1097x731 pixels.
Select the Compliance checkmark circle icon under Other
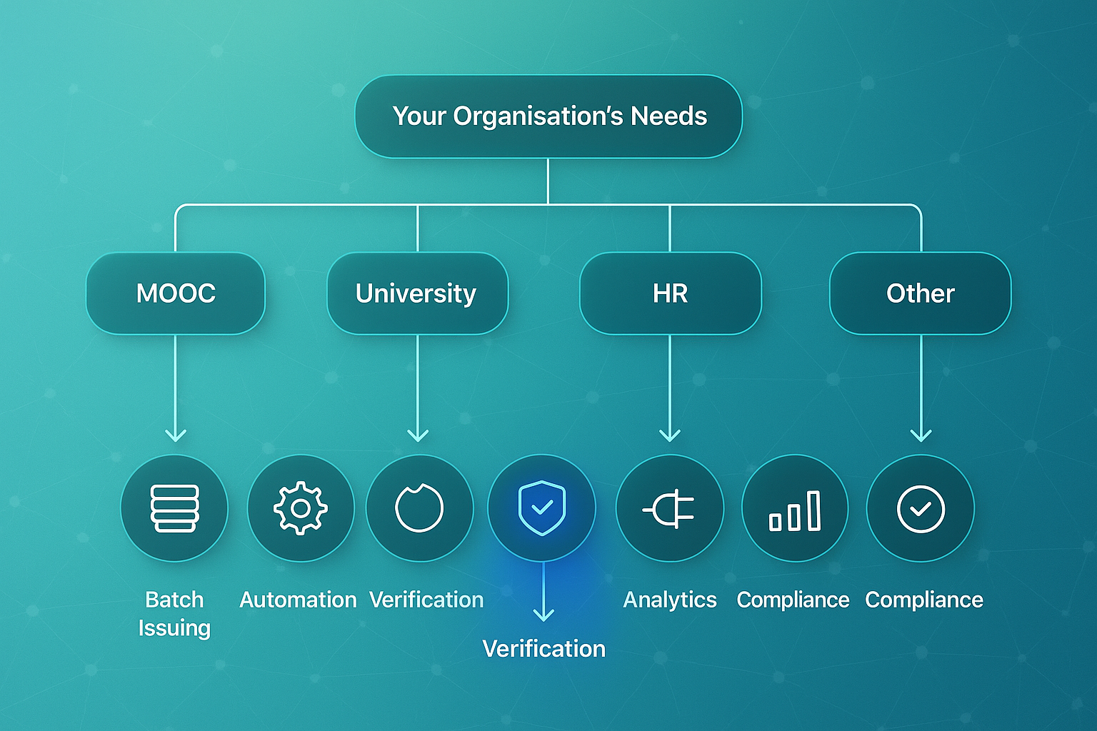pyautogui.click(x=921, y=508)
